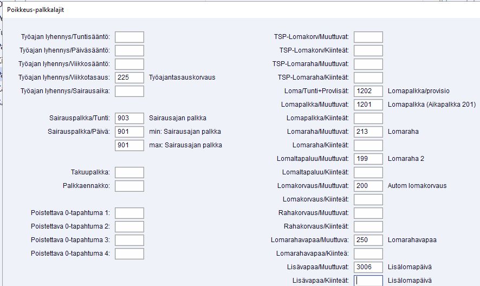This screenshot has width=480, height=286.
Task: Click the Palkkaennakko input field
Action: click(x=129, y=186)
